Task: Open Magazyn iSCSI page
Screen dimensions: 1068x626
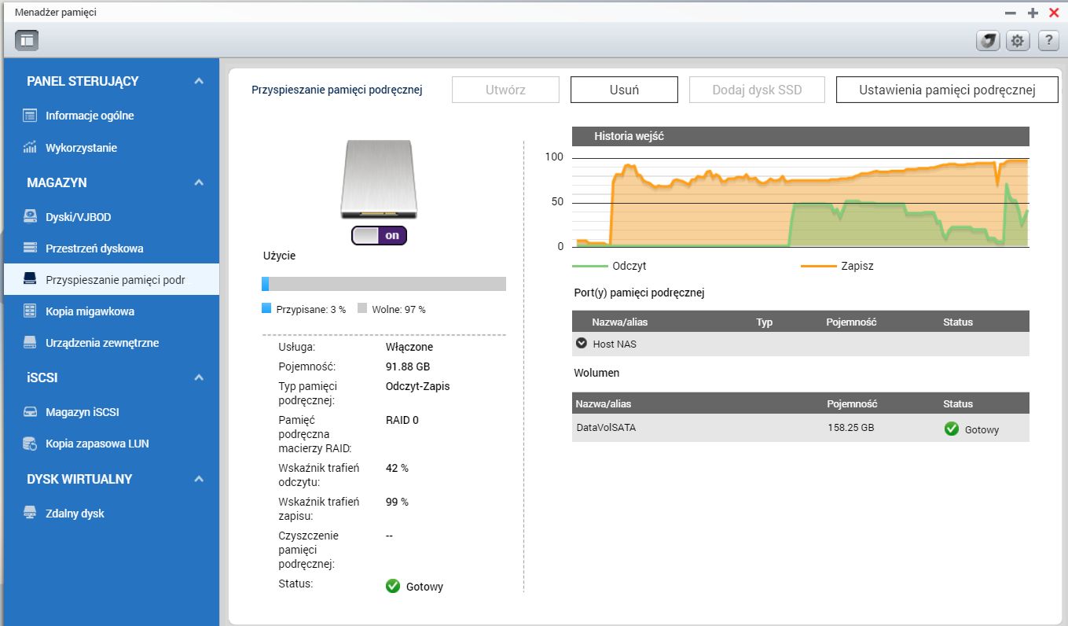Action: [x=83, y=412]
